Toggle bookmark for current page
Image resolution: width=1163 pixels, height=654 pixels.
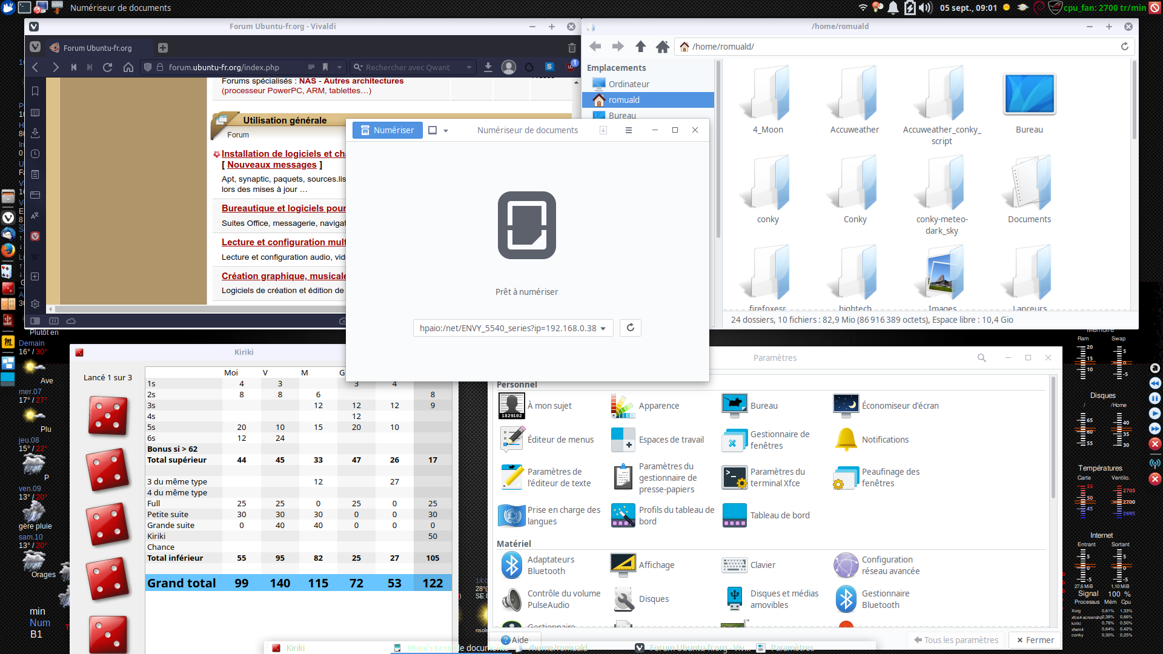tap(325, 67)
